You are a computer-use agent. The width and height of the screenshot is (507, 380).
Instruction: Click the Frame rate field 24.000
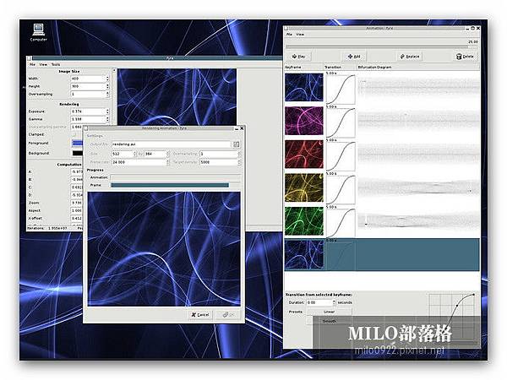click(139, 162)
